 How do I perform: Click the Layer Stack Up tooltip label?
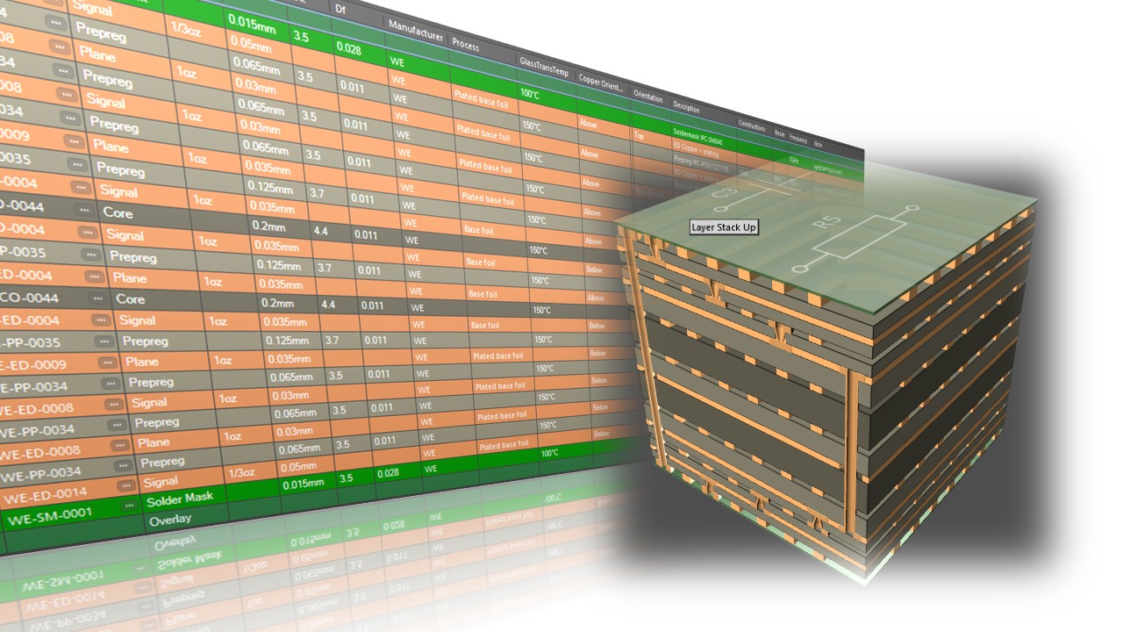723,227
